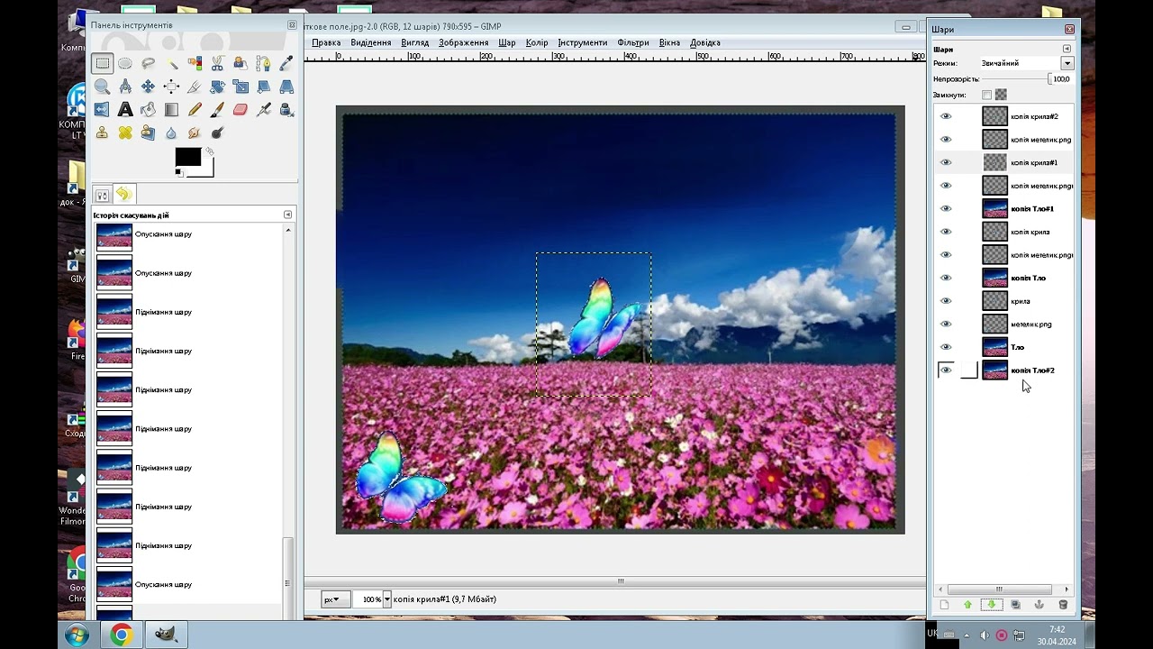
Task: Select the Foreground Select tool
Action: point(241,63)
